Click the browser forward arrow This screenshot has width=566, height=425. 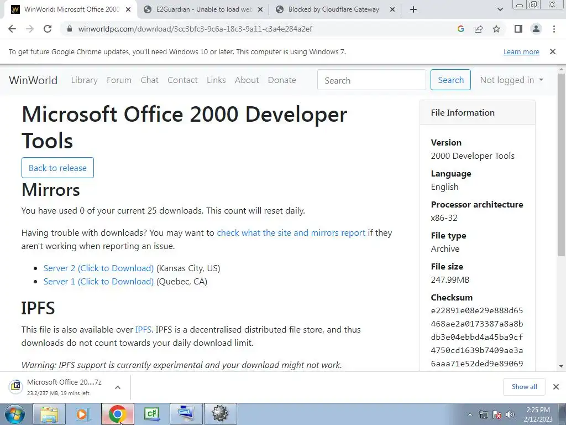coord(30,29)
